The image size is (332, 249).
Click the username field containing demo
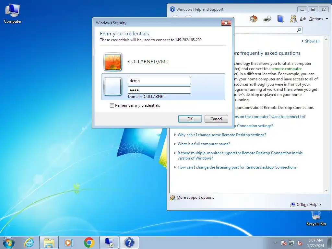click(159, 81)
